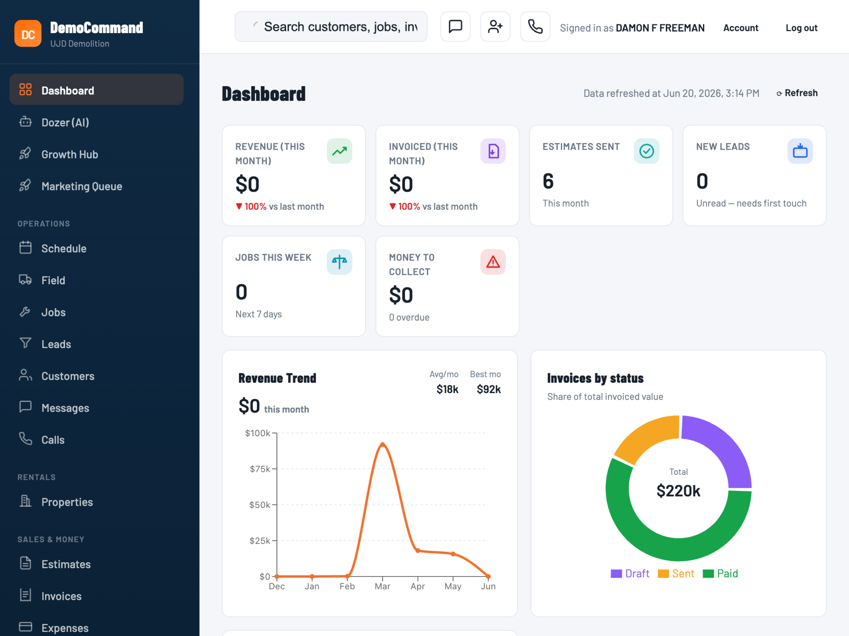Click the purple invoiced document icon
The image size is (849, 636).
[493, 151]
